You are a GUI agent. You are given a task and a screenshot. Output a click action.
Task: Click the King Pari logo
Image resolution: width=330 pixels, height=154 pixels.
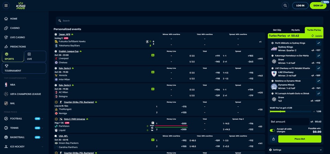point(21,6)
